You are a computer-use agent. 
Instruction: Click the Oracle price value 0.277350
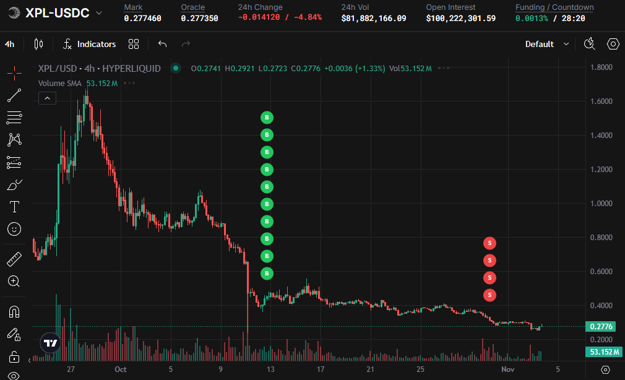199,19
